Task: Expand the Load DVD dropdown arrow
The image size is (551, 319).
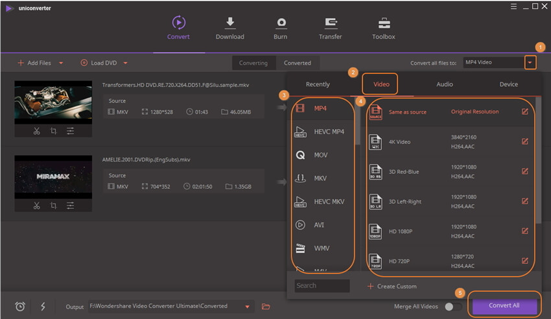Action: coord(126,63)
